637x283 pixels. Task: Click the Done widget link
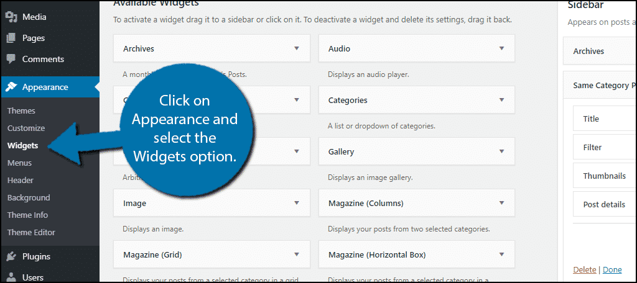tap(612, 269)
